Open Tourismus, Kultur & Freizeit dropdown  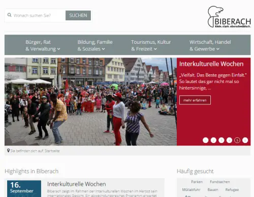pos(151,45)
